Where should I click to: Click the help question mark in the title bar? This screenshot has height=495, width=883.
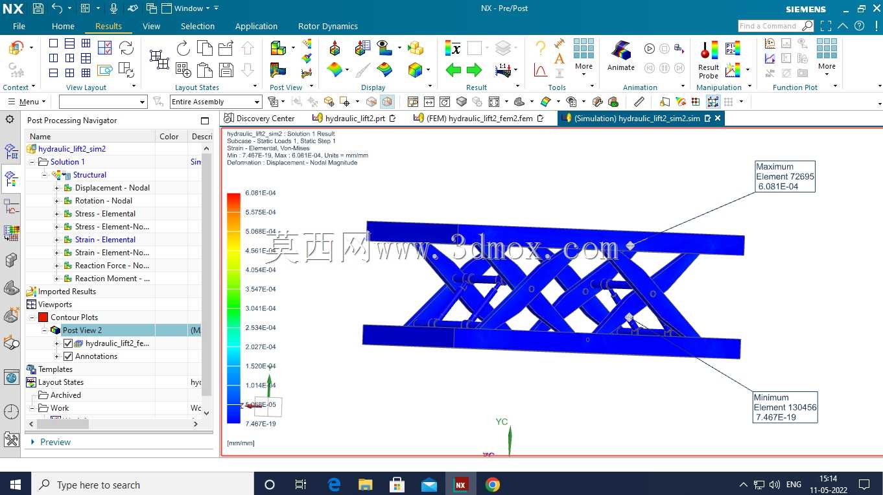859,26
